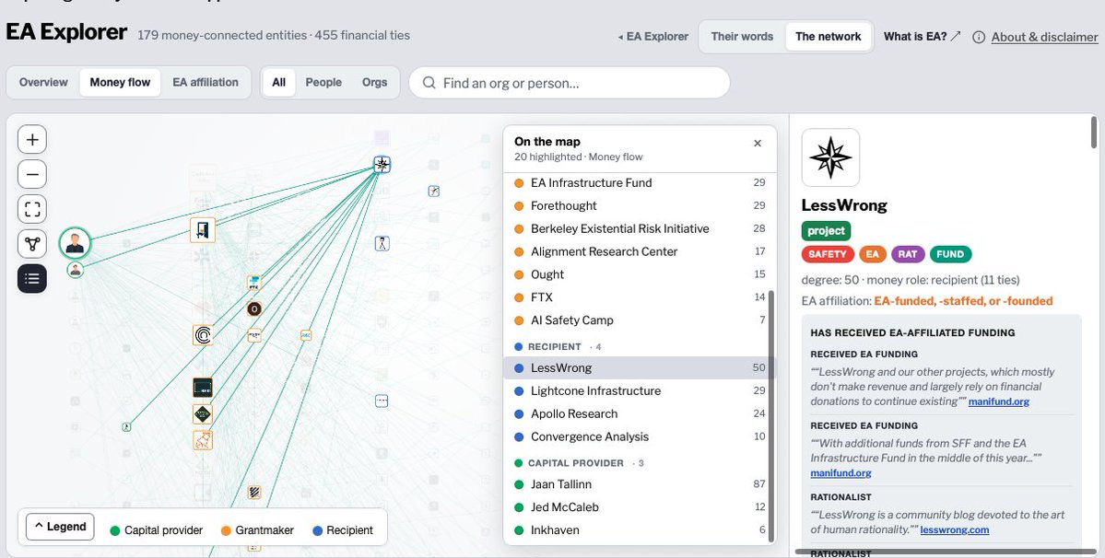Click the On the map list scrollbar

(770, 415)
